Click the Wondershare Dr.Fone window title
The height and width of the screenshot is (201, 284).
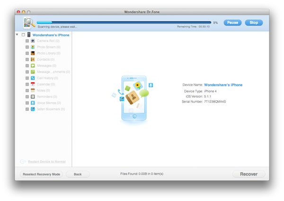click(x=142, y=12)
